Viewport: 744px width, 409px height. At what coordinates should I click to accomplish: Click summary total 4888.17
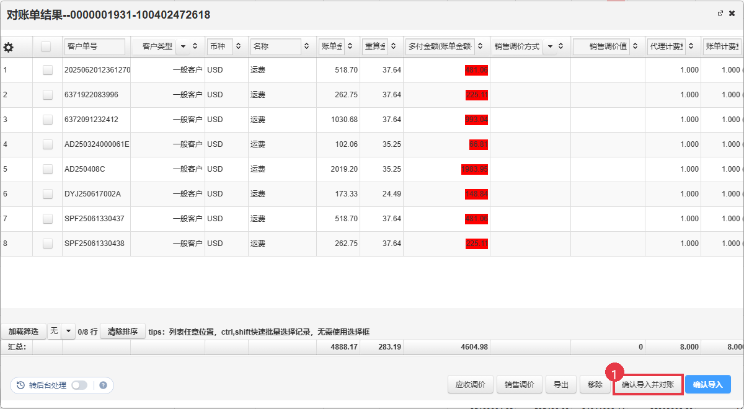345,347
